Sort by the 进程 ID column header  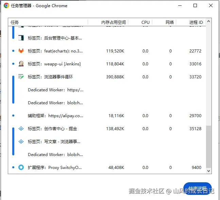pos(191,22)
